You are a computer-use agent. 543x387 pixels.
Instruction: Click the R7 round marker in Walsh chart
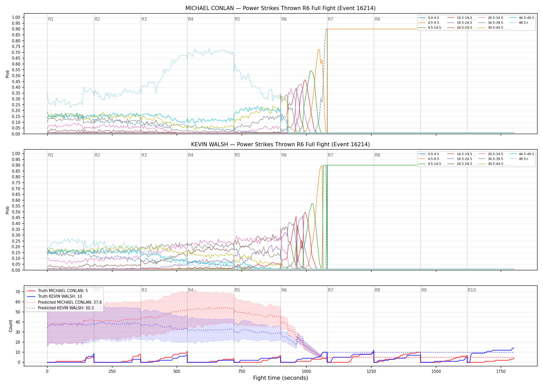coord(330,155)
